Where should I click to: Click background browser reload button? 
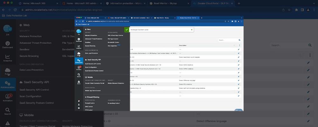(15, 10)
